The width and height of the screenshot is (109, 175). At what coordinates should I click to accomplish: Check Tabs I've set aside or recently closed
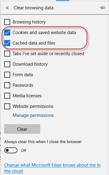pyautogui.click(x=7, y=54)
